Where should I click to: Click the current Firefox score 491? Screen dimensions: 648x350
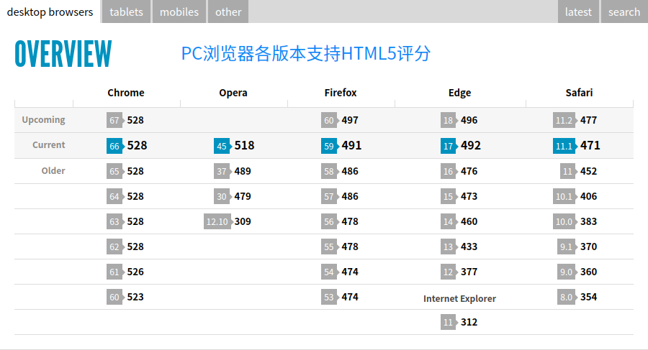pyautogui.click(x=351, y=145)
